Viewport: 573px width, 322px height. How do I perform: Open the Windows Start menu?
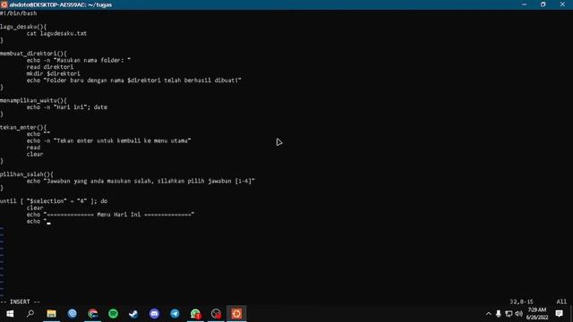point(10,314)
